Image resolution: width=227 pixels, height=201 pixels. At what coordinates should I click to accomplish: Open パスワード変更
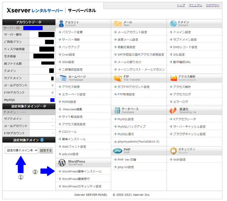pos(72,32)
